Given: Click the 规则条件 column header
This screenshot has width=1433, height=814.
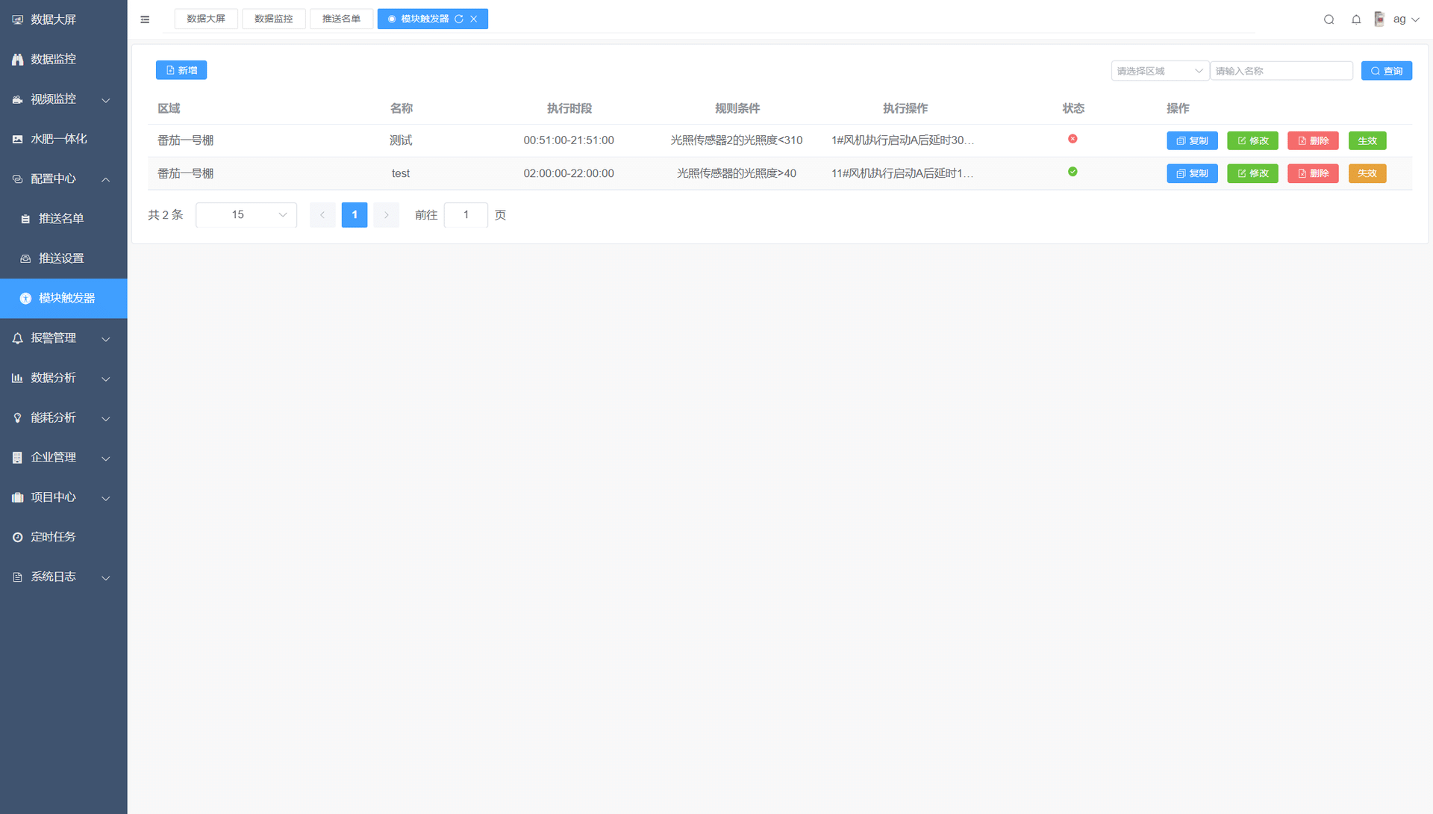Looking at the screenshot, I should point(737,108).
